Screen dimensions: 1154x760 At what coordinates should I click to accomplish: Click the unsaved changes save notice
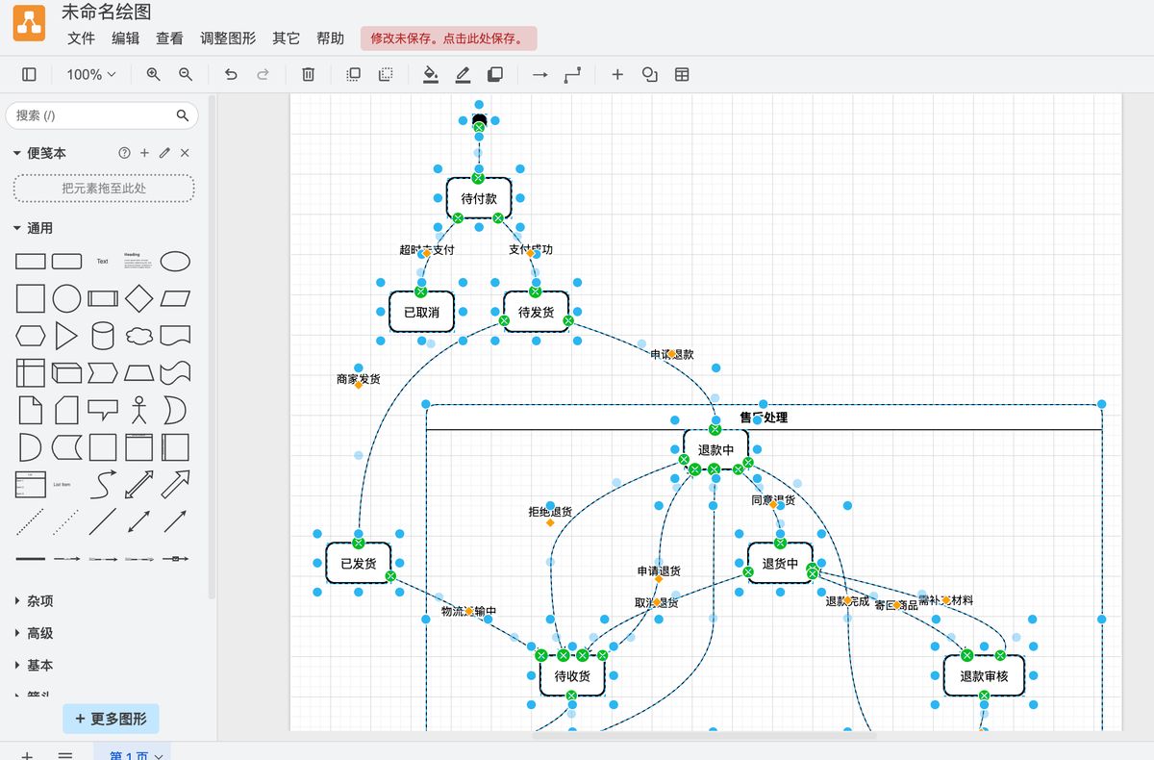coord(448,38)
